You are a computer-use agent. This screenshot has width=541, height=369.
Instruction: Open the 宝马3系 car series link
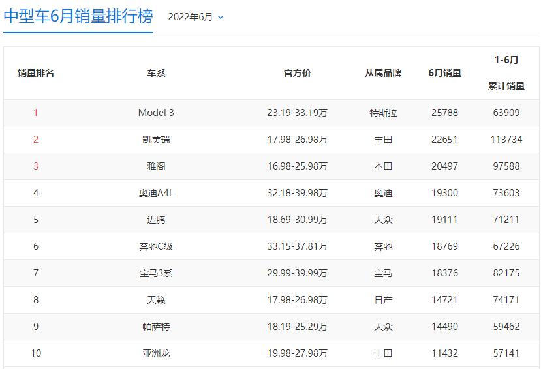tap(156, 273)
